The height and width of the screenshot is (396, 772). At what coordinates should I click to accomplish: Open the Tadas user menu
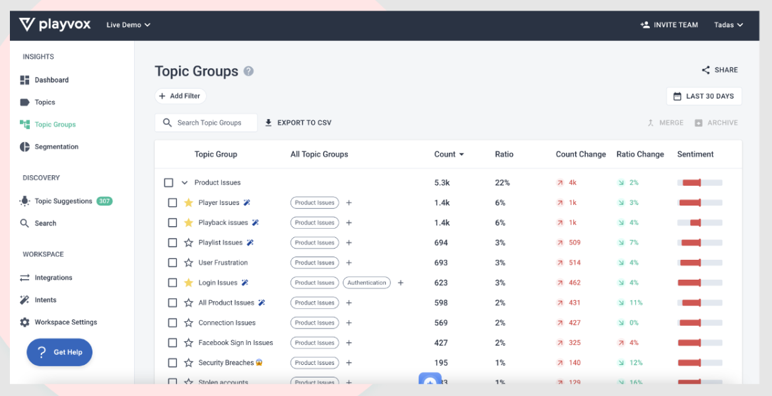click(x=728, y=24)
